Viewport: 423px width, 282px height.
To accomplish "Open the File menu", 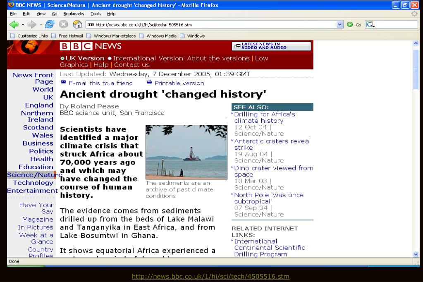I will [x=13, y=14].
